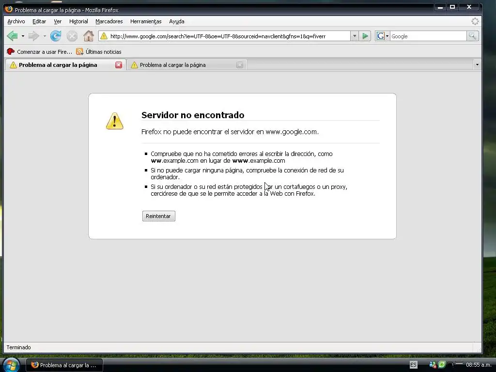Click the taskbar clock 08:55 a.m.
Screen dimensions: 496x372
[479, 365]
